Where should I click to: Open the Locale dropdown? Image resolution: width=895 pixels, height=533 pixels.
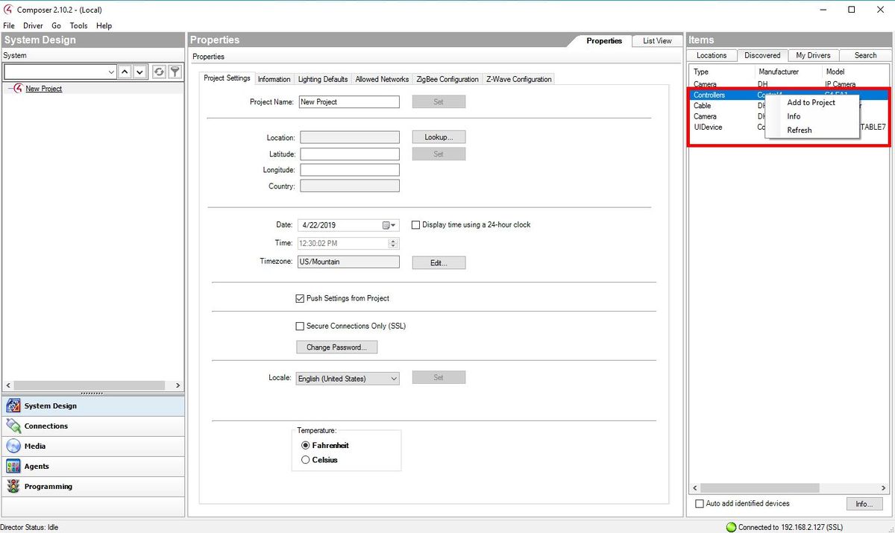(x=393, y=379)
